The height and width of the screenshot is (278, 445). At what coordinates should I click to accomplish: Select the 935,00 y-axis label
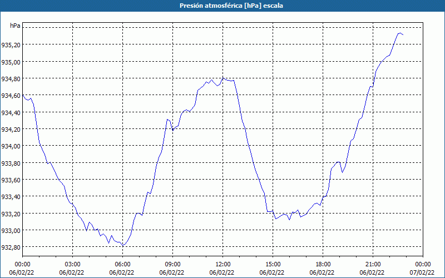11,62
